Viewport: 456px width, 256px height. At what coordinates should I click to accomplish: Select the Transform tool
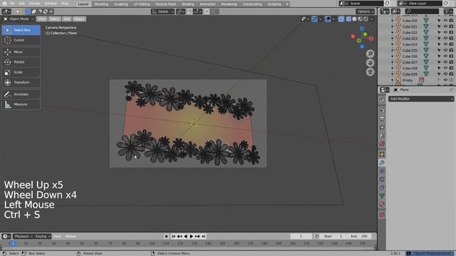(x=21, y=82)
